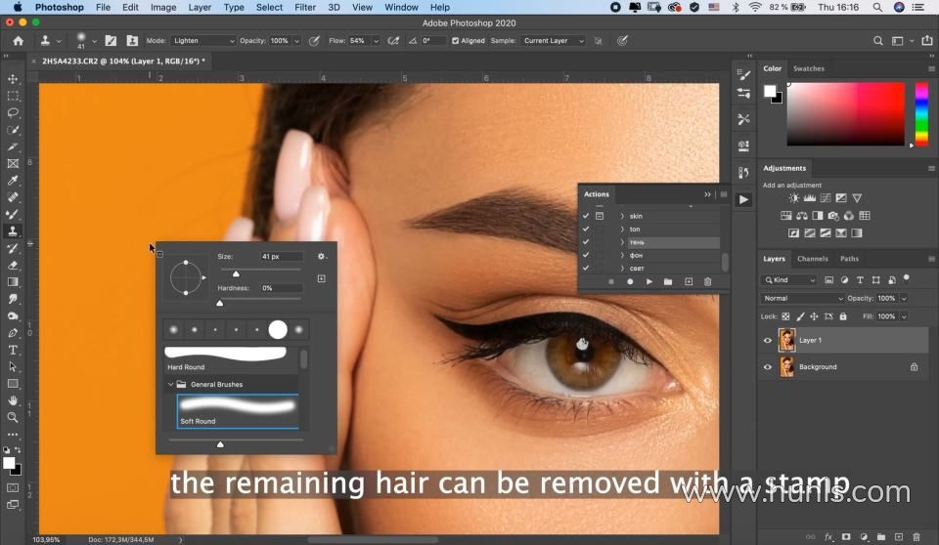The height and width of the screenshot is (545, 939).
Task: Select the Crop tool
Action: 13,147
